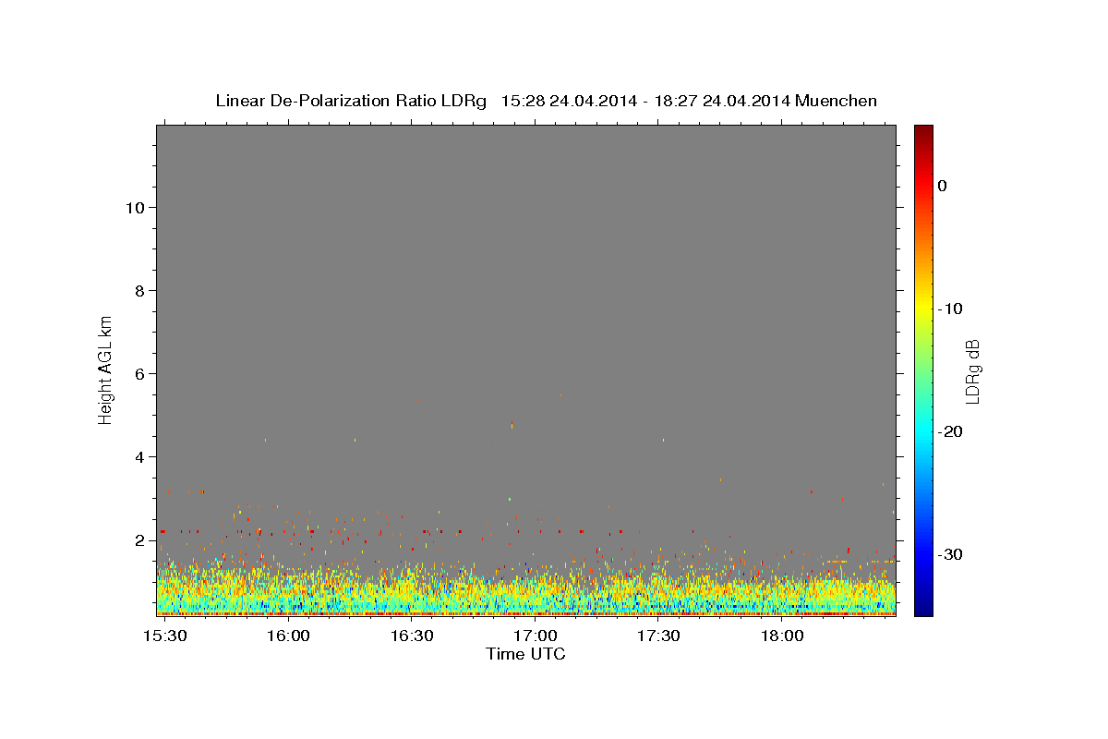The height and width of the screenshot is (739, 1108).
Task: Click the 'Height AGL km' axis label
Action: (x=105, y=369)
